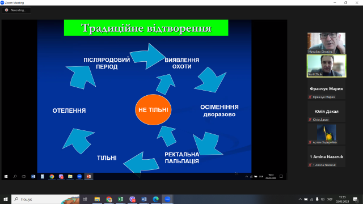Image resolution: width=363 pixels, height=204 pixels.
Task: Click muted mic icon beside Франчук Мария
Action: tap(310, 97)
